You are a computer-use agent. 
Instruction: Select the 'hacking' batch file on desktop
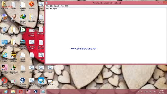[x=41, y=56]
